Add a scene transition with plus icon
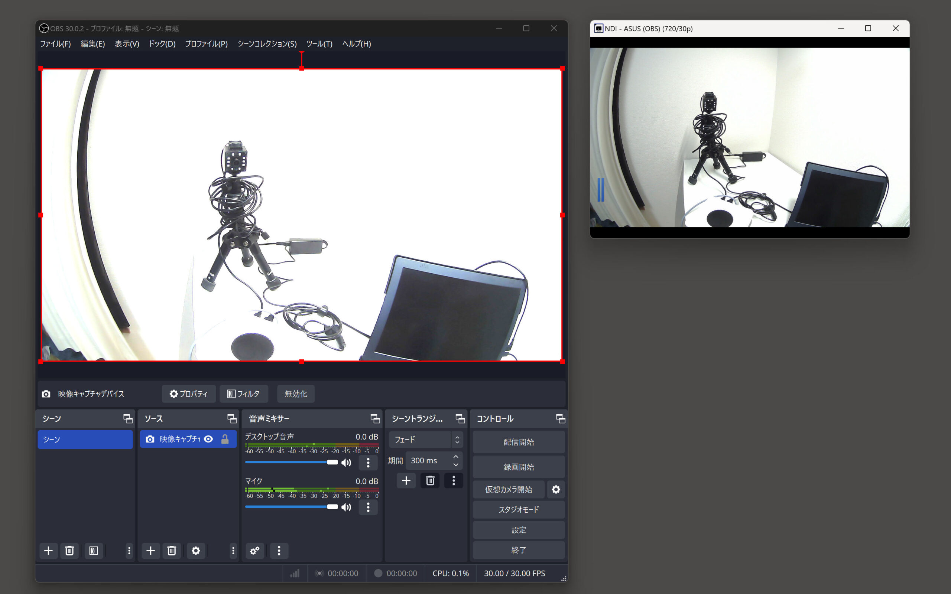This screenshot has height=594, width=951. coord(406,480)
